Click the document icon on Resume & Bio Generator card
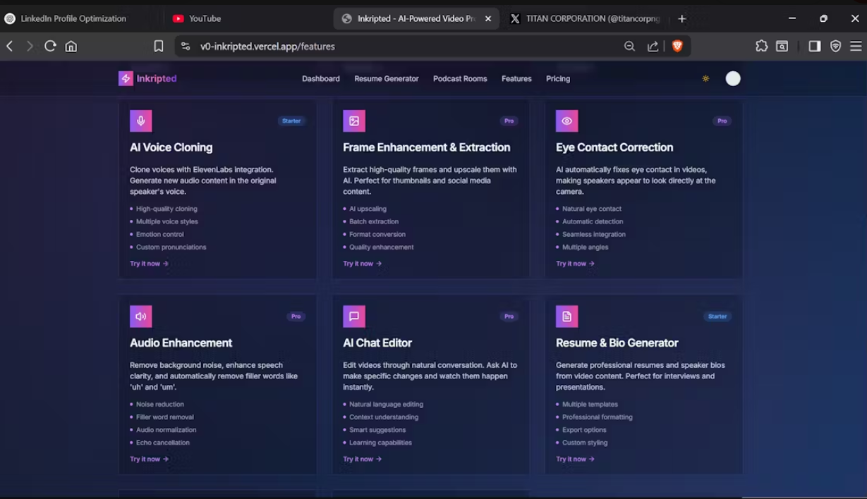 (x=567, y=316)
